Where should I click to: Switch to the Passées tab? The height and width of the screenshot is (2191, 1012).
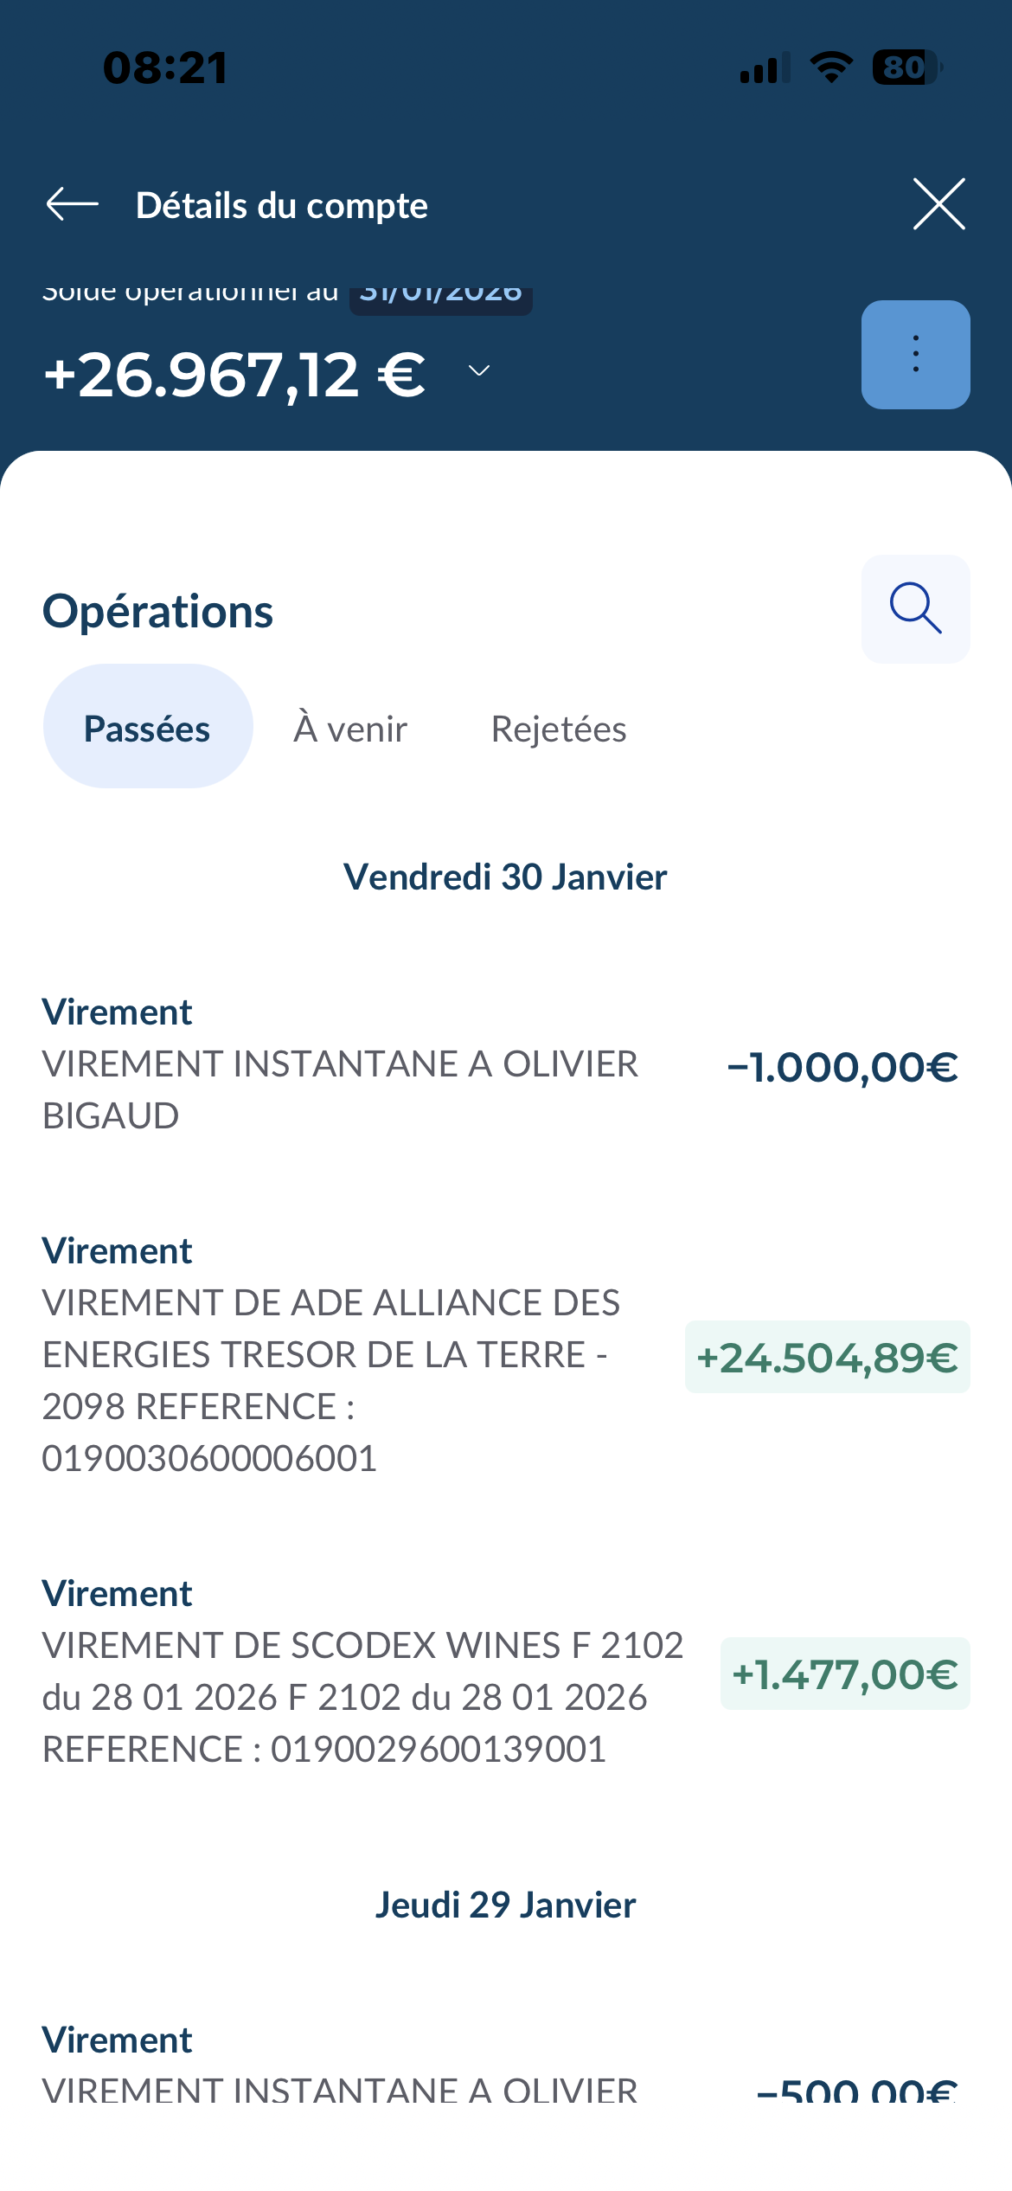tap(148, 728)
